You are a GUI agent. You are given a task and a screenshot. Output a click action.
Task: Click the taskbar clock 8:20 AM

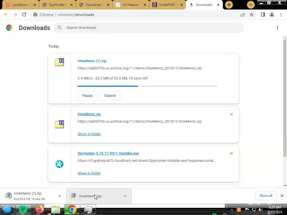pyautogui.click(x=275, y=207)
